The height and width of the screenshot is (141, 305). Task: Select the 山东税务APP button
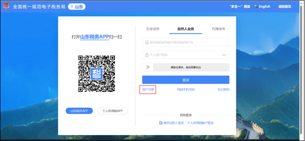click(79, 111)
